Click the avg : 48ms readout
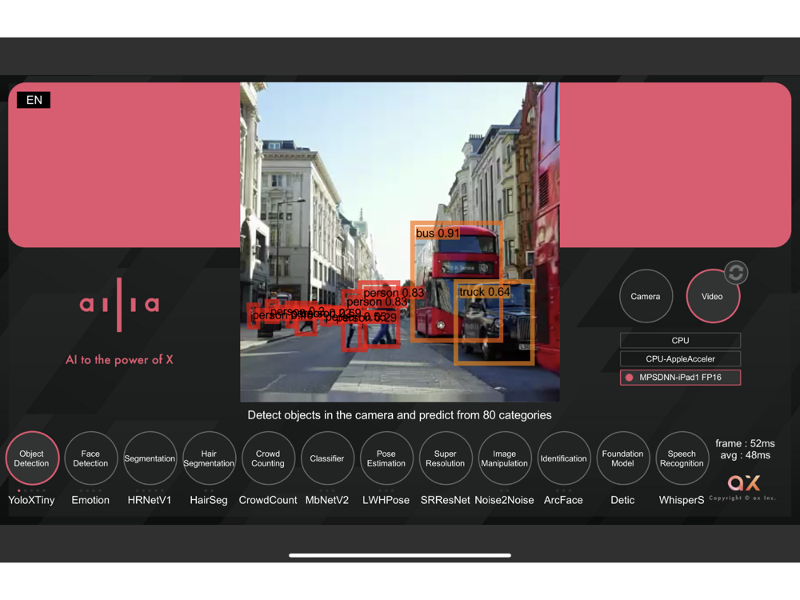 745,455
